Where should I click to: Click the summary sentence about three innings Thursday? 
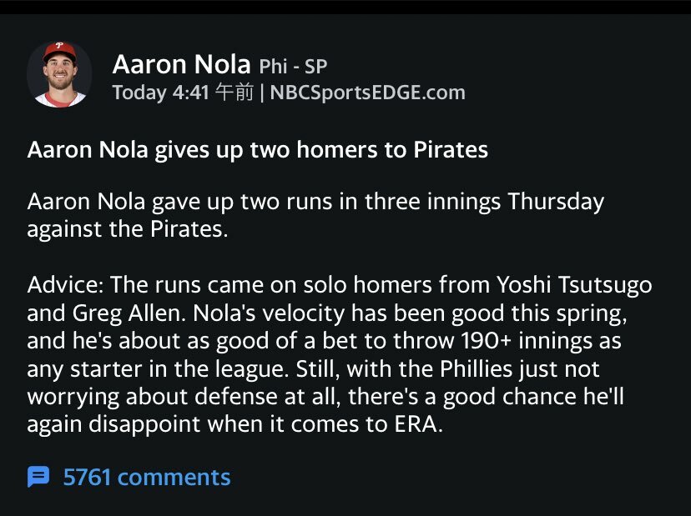(315, 215)
